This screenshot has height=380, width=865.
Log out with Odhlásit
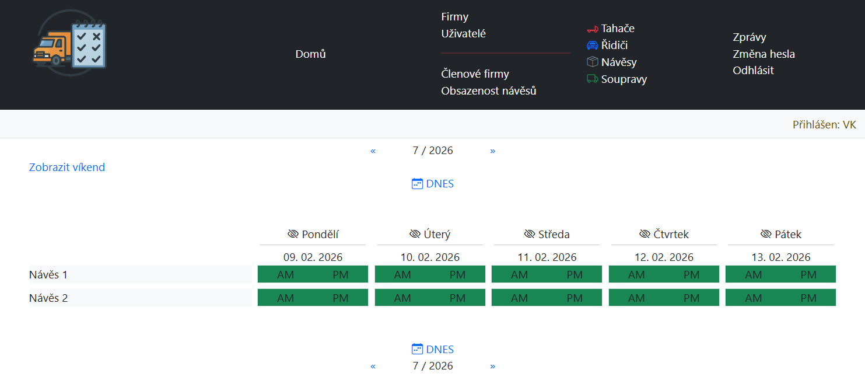[753, 71]
